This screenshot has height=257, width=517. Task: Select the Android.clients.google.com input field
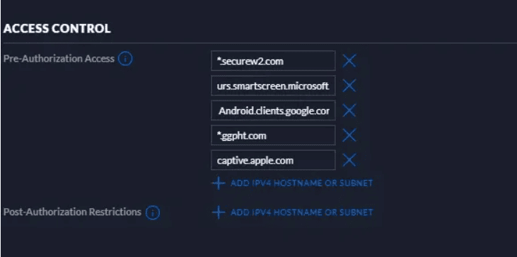[273, 110]
